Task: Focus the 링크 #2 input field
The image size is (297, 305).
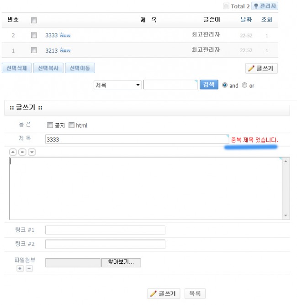Action: tap(106, 244)
